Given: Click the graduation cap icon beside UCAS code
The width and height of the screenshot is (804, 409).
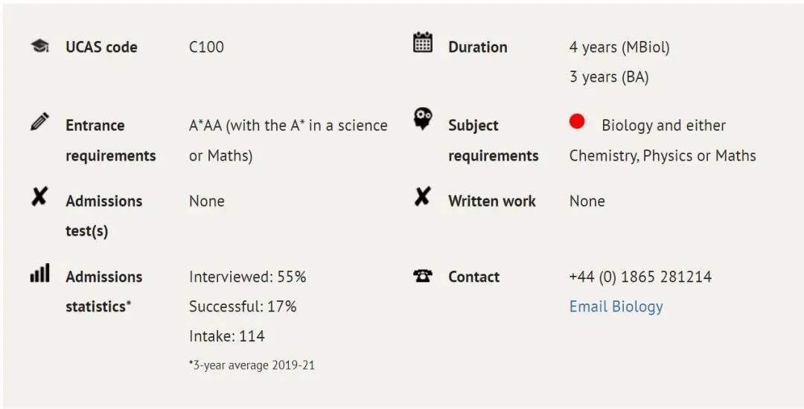Looking at the screenshot, I should (39, 46).
